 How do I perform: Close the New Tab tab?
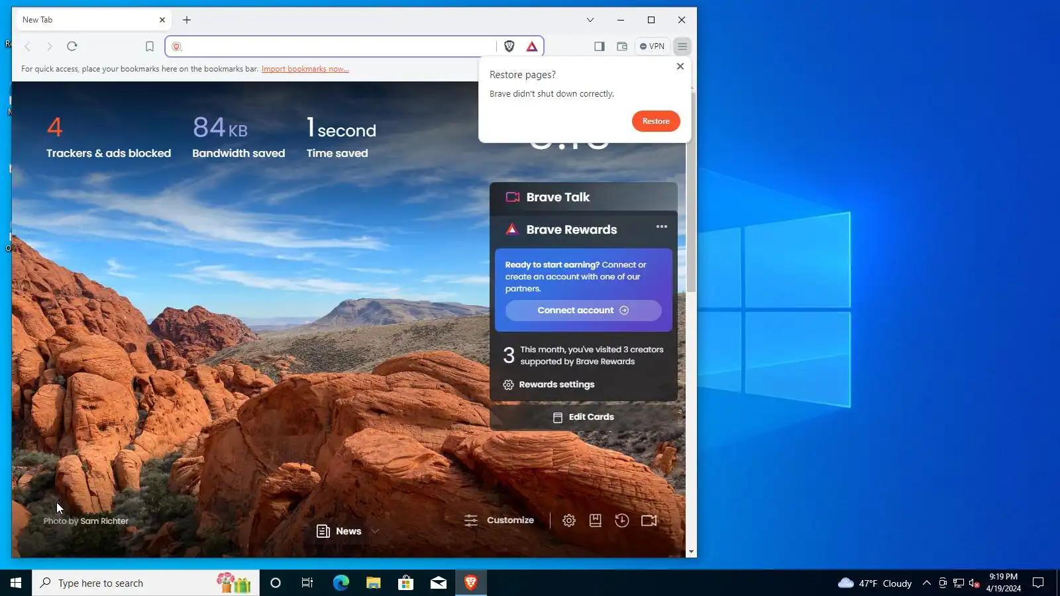coord(162,20)
